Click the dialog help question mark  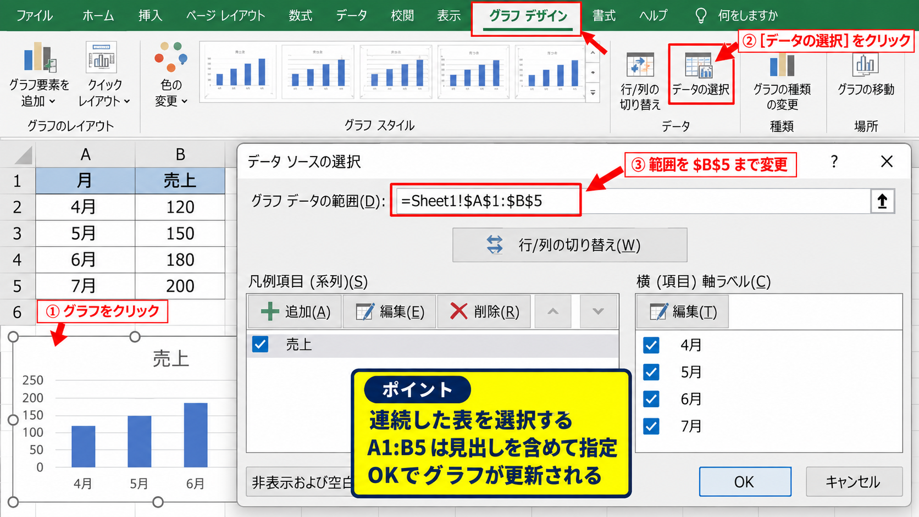(834, 162)
